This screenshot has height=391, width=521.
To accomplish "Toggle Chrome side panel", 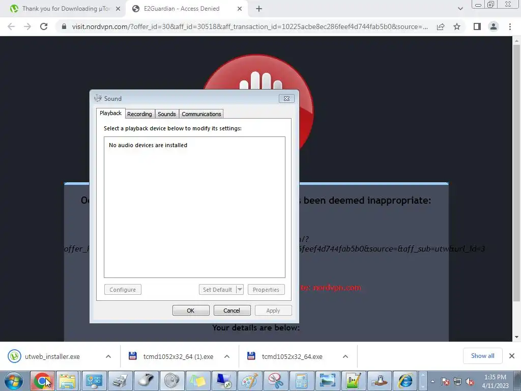I will click(x=477, y=26).
